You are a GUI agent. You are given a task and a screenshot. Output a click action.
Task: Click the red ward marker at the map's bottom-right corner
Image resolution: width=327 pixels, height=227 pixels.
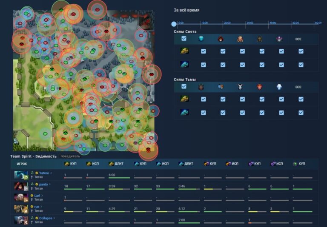[x=148, y=149]
